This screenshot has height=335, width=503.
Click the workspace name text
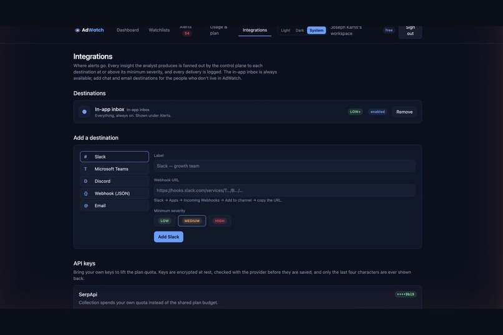pos(346,30)
